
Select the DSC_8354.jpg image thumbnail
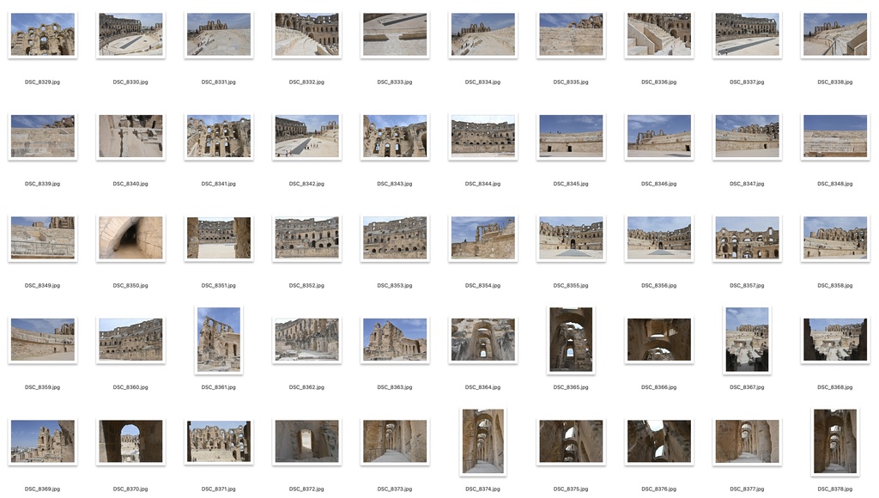pos(482,237)
